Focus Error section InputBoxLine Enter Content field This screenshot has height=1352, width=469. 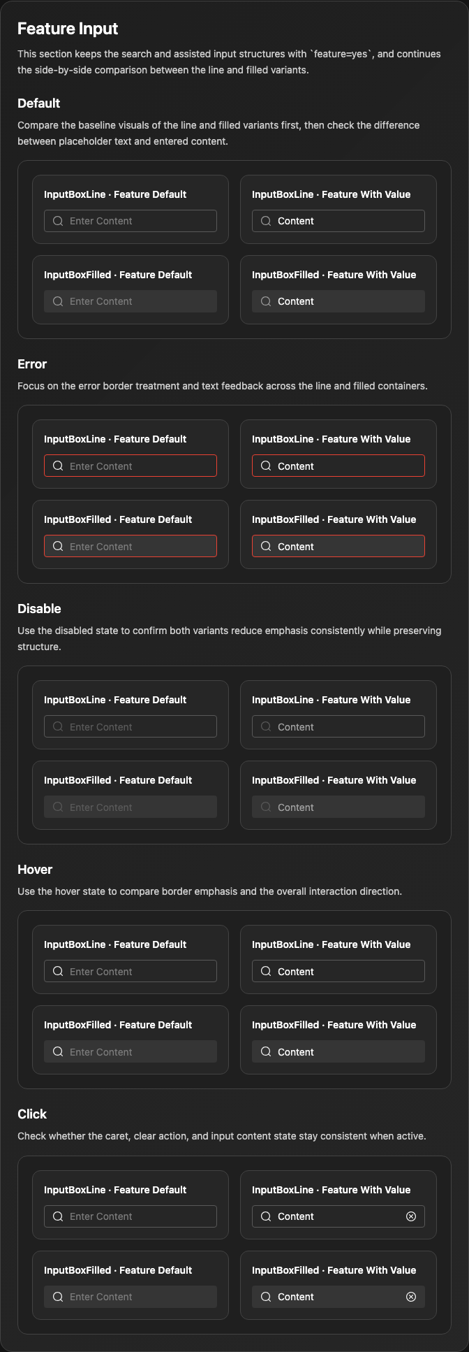[x=131, y=466]
